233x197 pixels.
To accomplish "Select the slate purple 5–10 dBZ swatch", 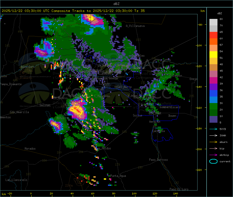I will (x=213, y=119).
